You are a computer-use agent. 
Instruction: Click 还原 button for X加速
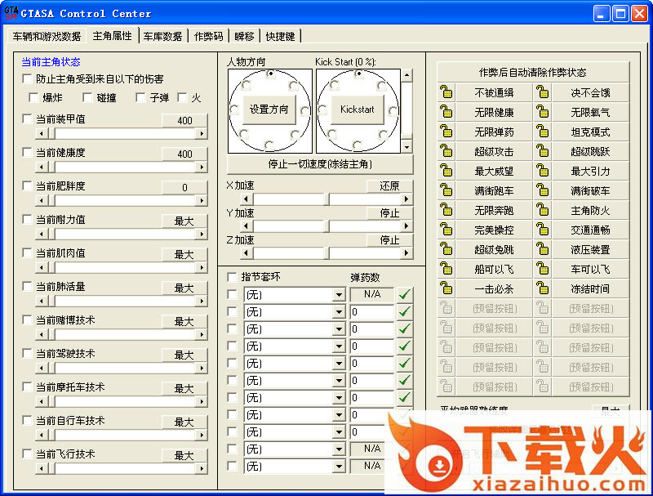[x=390, y=185]
